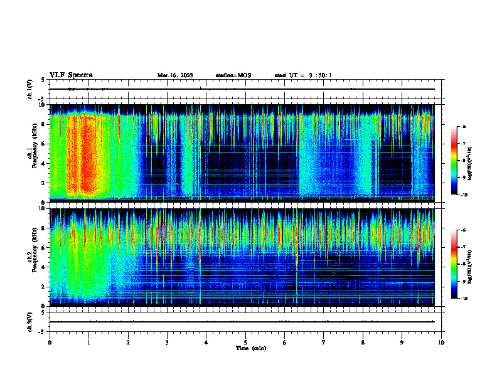The image size is (497, 384).
Task: Click the "-6" label on ch.1 colorbar
Action: tap(463, 126)
